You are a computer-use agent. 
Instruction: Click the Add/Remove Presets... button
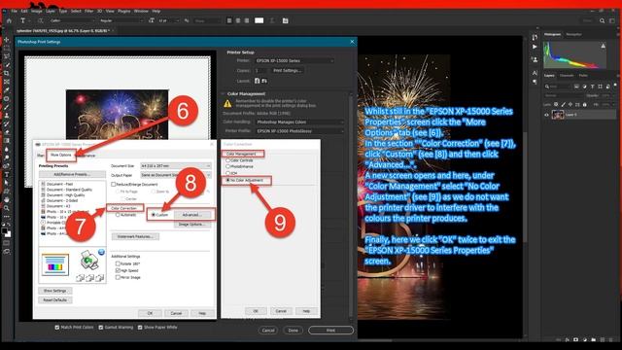click(x=72, y=174)
